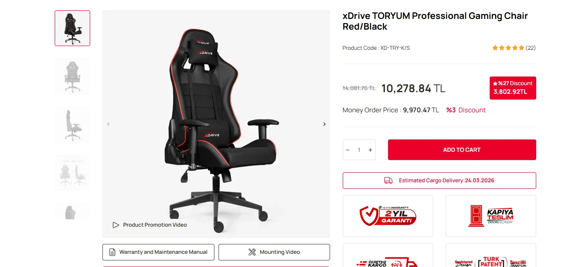Image resolution: width=565 pixels, height=267 pixels.
Task: Click the five-star rating icons
Action: click(508, 48)
